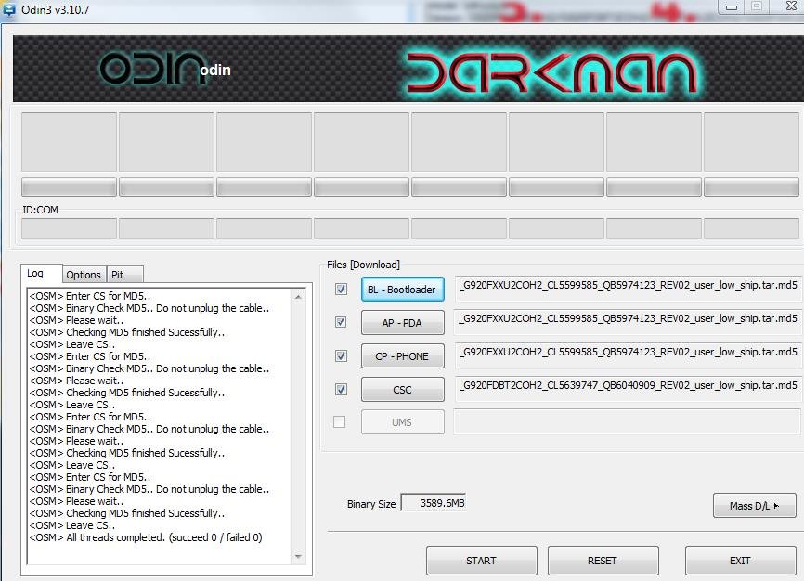The image size is (804, 581).
Task: Tick the UMS checkbox
Action: [340, 421]
